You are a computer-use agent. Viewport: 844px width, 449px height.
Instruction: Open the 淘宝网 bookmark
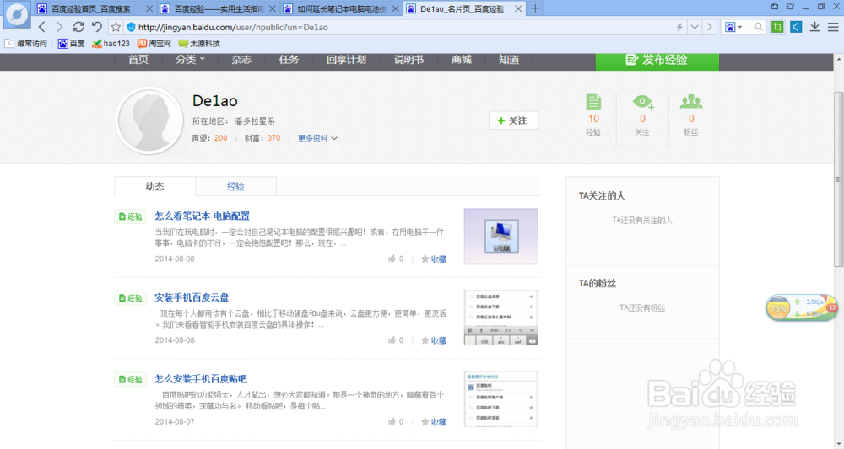(154, 44)
